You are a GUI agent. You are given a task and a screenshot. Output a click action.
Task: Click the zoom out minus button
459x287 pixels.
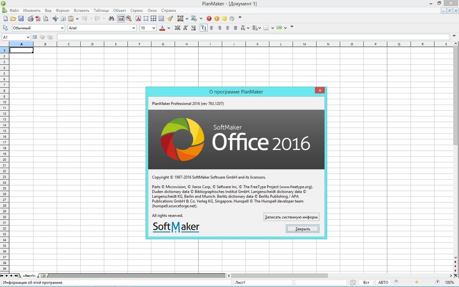[x=396, y=282]
